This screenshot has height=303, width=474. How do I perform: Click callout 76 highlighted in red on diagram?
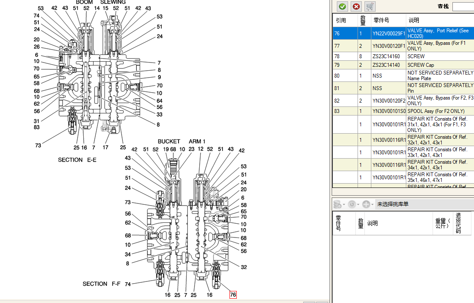click(233, 295)
